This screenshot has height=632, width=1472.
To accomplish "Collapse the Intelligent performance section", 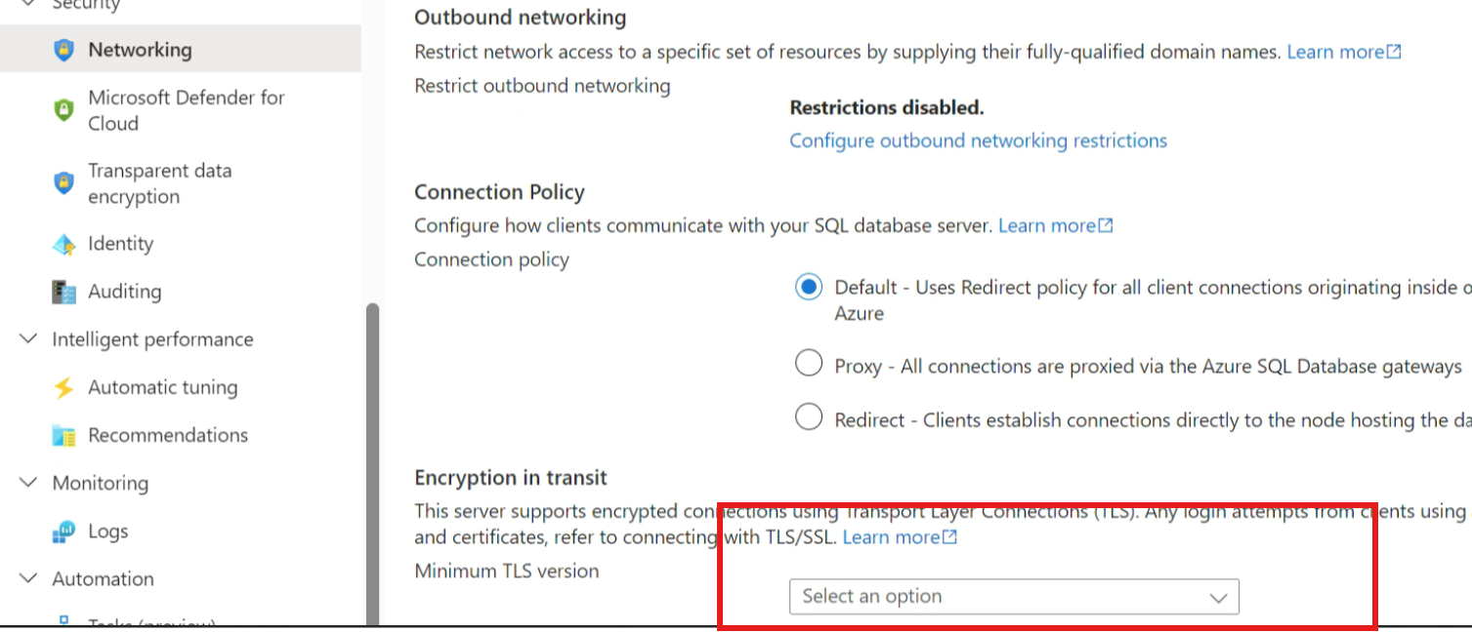I will pyautogui.click(x=28, y=339).
